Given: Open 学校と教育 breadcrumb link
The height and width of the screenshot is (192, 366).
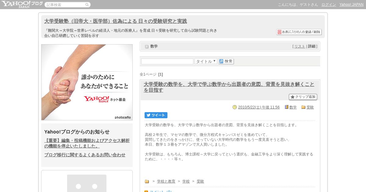Looking at the screenshot, I should 166,181.
